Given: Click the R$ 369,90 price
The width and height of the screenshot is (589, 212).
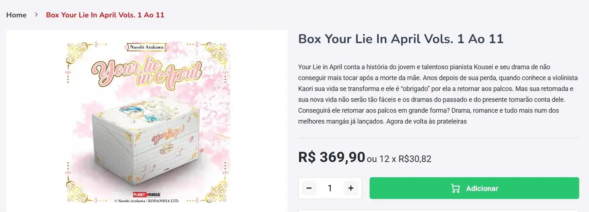Looking at the screenshot, I should coord(331,157).
